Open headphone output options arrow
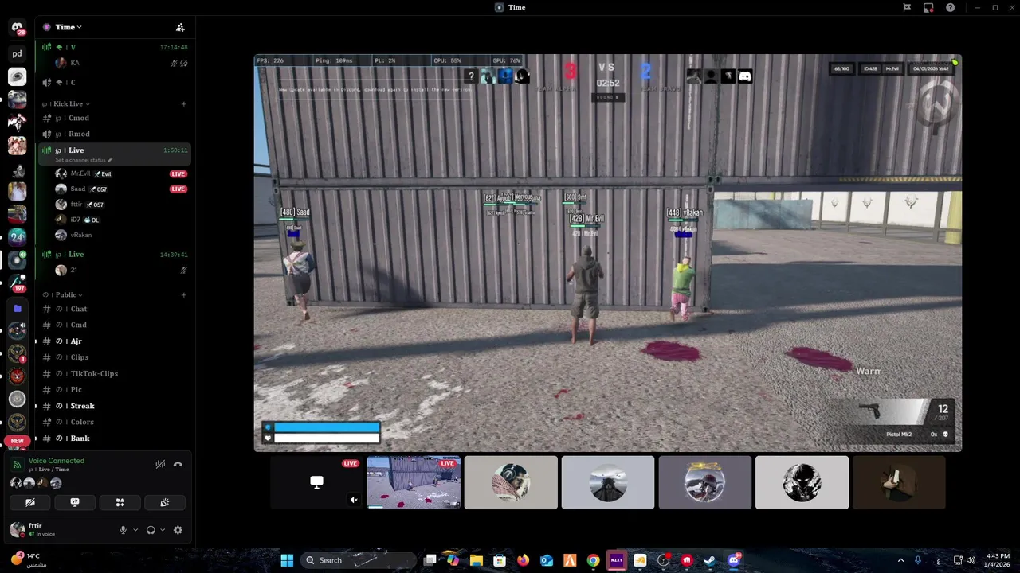Screen dimensions: 1020x573 [x=163, y=530]
